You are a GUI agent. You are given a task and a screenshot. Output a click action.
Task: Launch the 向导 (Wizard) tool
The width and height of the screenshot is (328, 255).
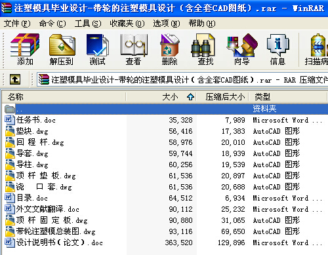click(x=242, y=45)
